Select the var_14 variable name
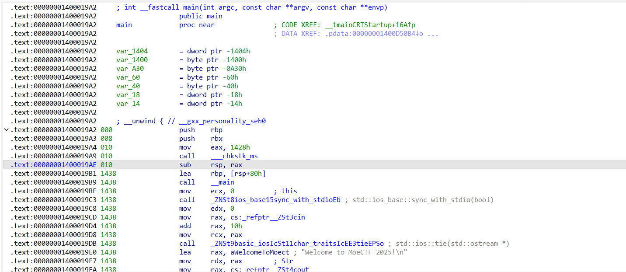Image resolution: width=626 pixels, height=272 pixels. (x=128, y=104)
